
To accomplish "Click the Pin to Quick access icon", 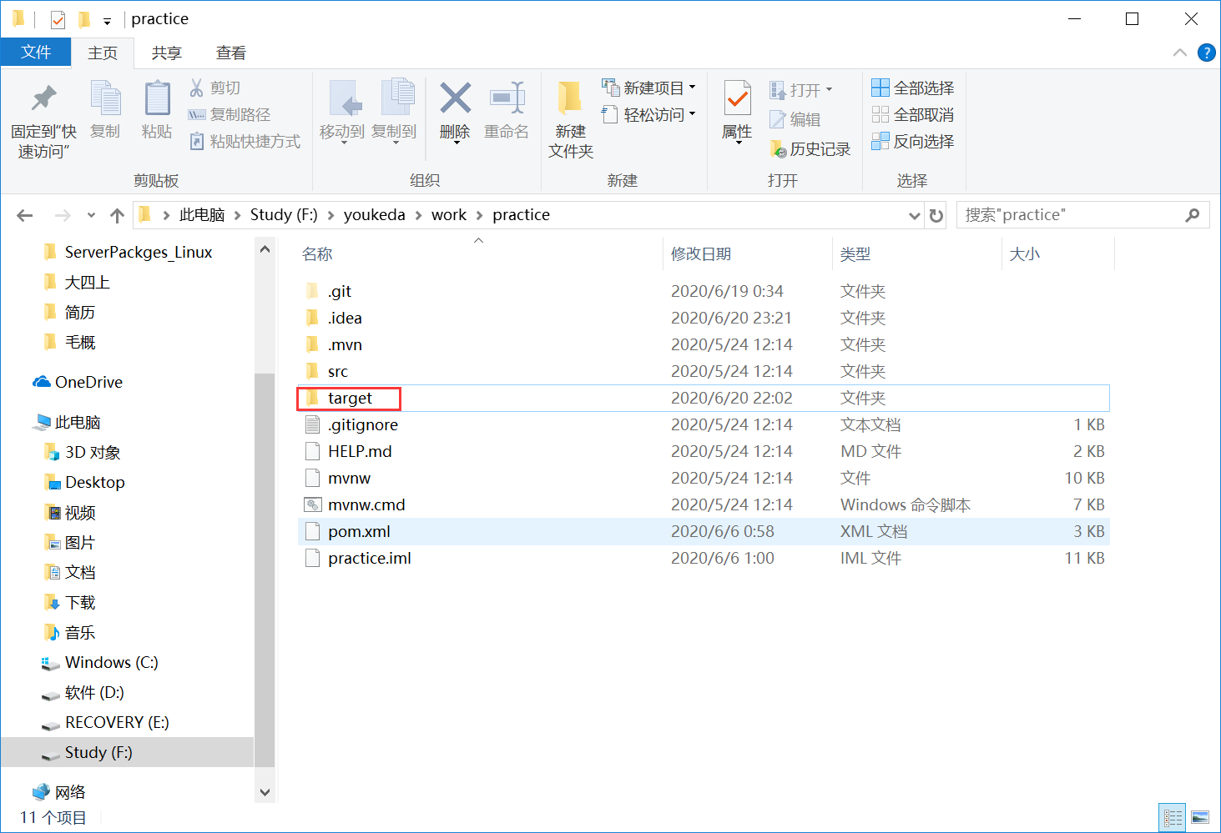I will tap(43, 98).
